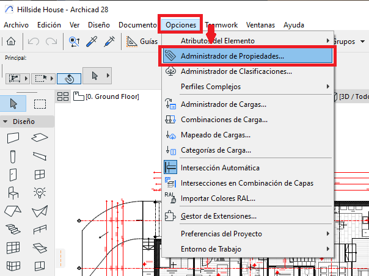Select the Stair tool
This screenshot has width=369, height=276.
click(13, 230)
